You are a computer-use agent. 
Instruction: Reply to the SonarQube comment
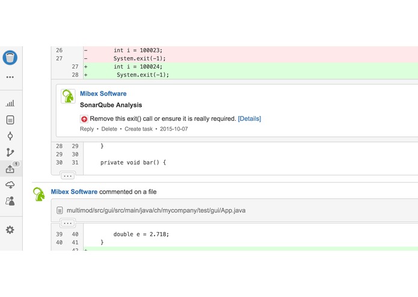pos(87,129)
